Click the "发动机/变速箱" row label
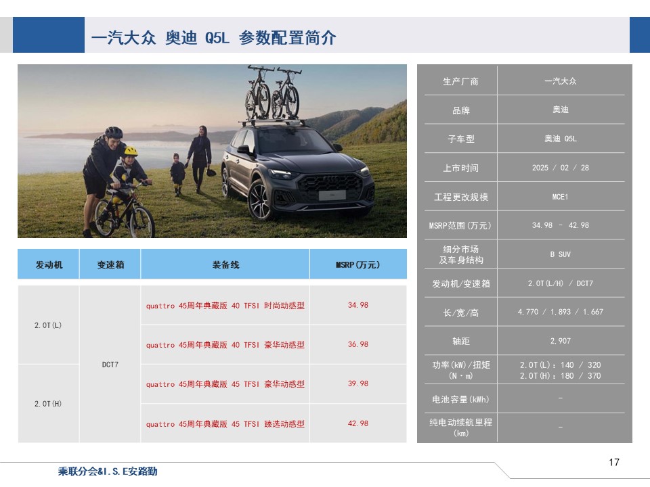 click(x=460, y=283)
